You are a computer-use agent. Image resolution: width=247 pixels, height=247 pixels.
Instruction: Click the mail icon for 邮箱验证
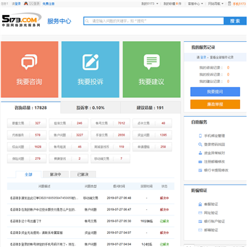click(200, 230)
